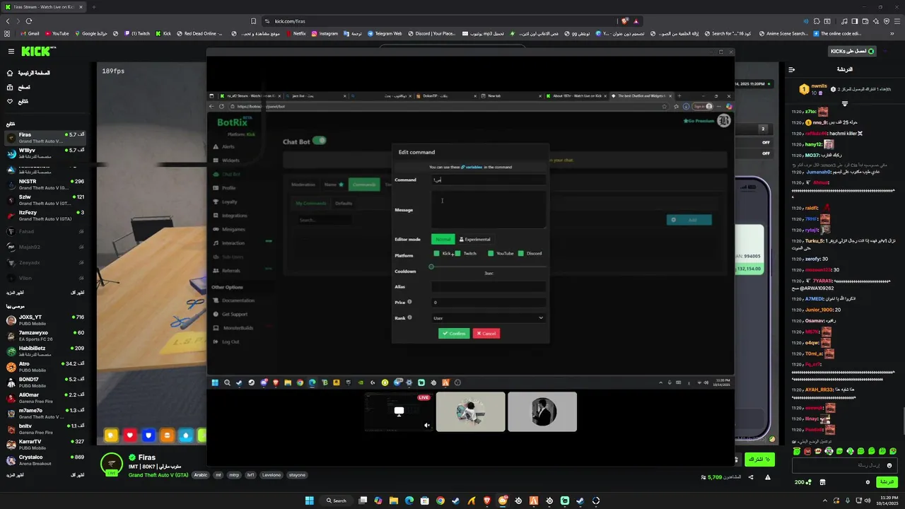Open the Browse icon in Kick sidebar
Viewport: 905px width, 509px height.
click(10, 87)
